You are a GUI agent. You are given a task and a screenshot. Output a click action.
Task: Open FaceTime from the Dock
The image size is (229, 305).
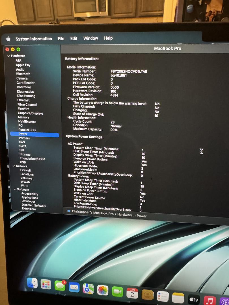click(117, 292)
